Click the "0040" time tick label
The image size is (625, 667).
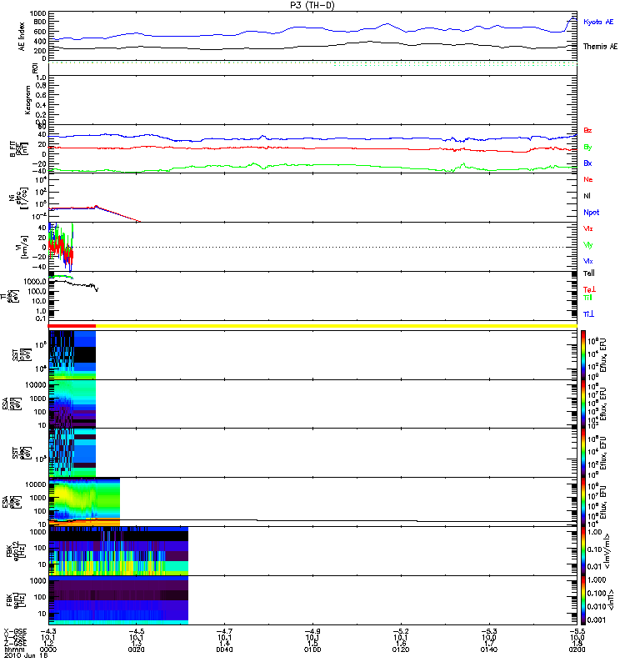(x=224, y=649)
